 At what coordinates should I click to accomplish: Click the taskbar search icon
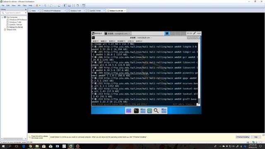[x=10, y=146]
